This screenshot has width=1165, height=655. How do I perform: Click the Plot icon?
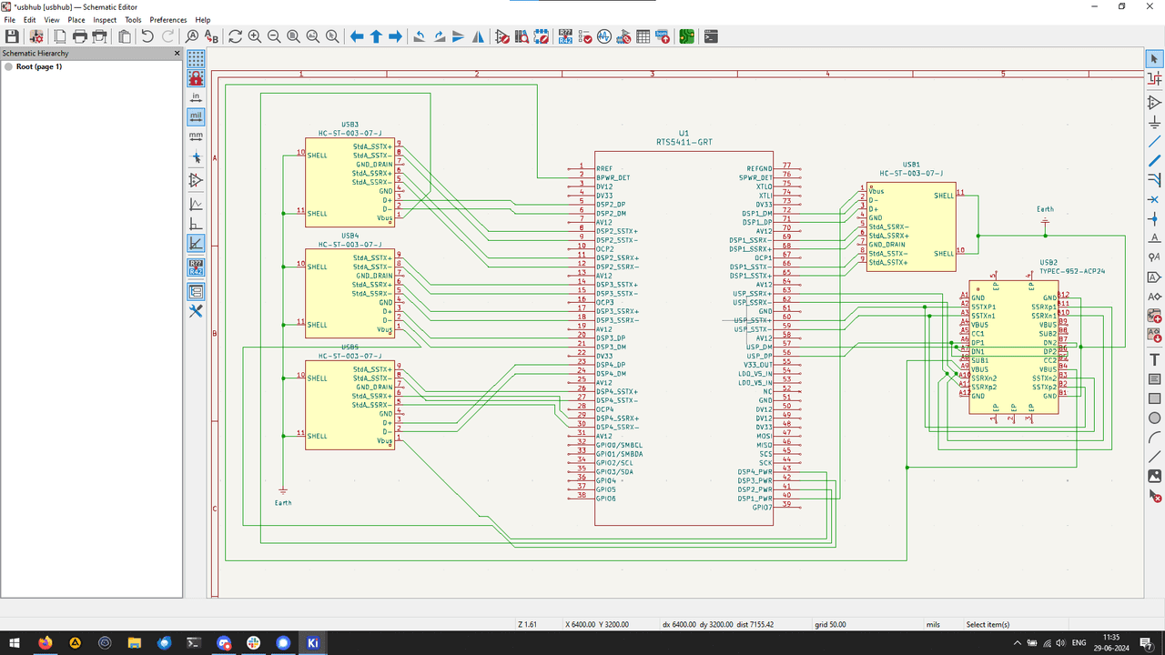coord(100,36)
